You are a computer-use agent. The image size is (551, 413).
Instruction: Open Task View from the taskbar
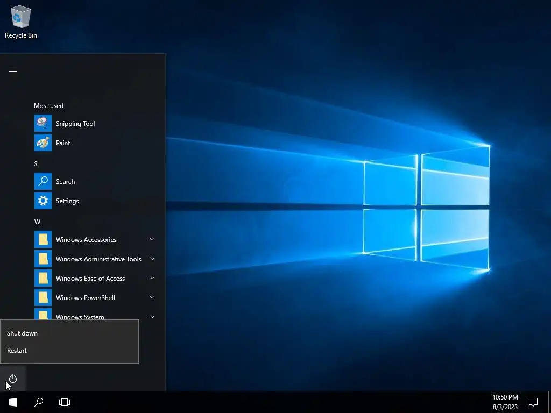pos(65,402)
